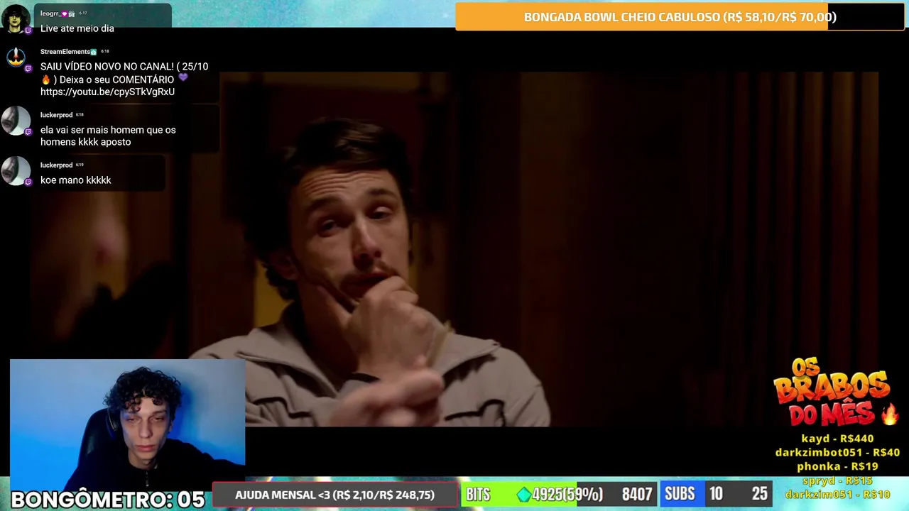Click the 'koe mano kkkkk' message

click(76, 180)
